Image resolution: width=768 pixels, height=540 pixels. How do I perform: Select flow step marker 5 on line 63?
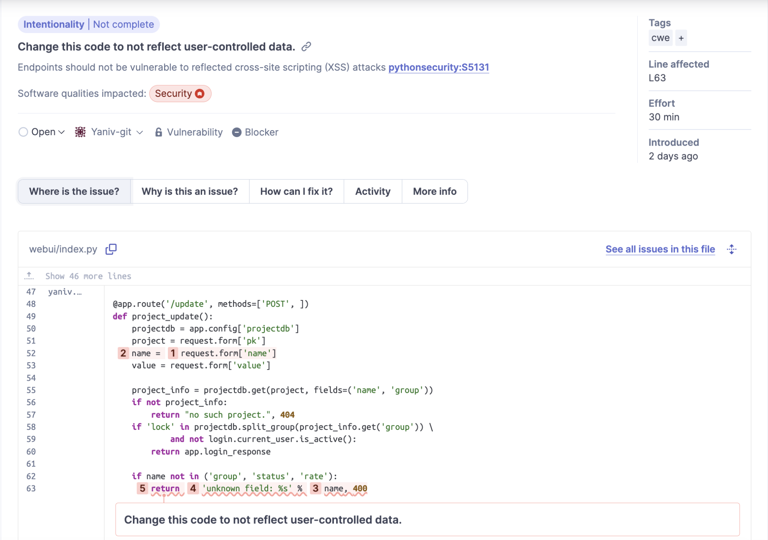pyautogui.click(x=142, y=488)
